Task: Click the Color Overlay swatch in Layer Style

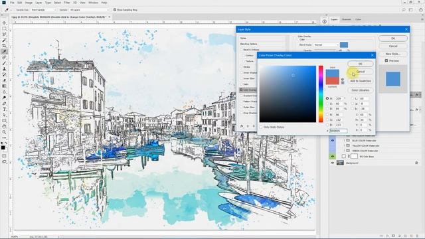Action: click(344, 44)
